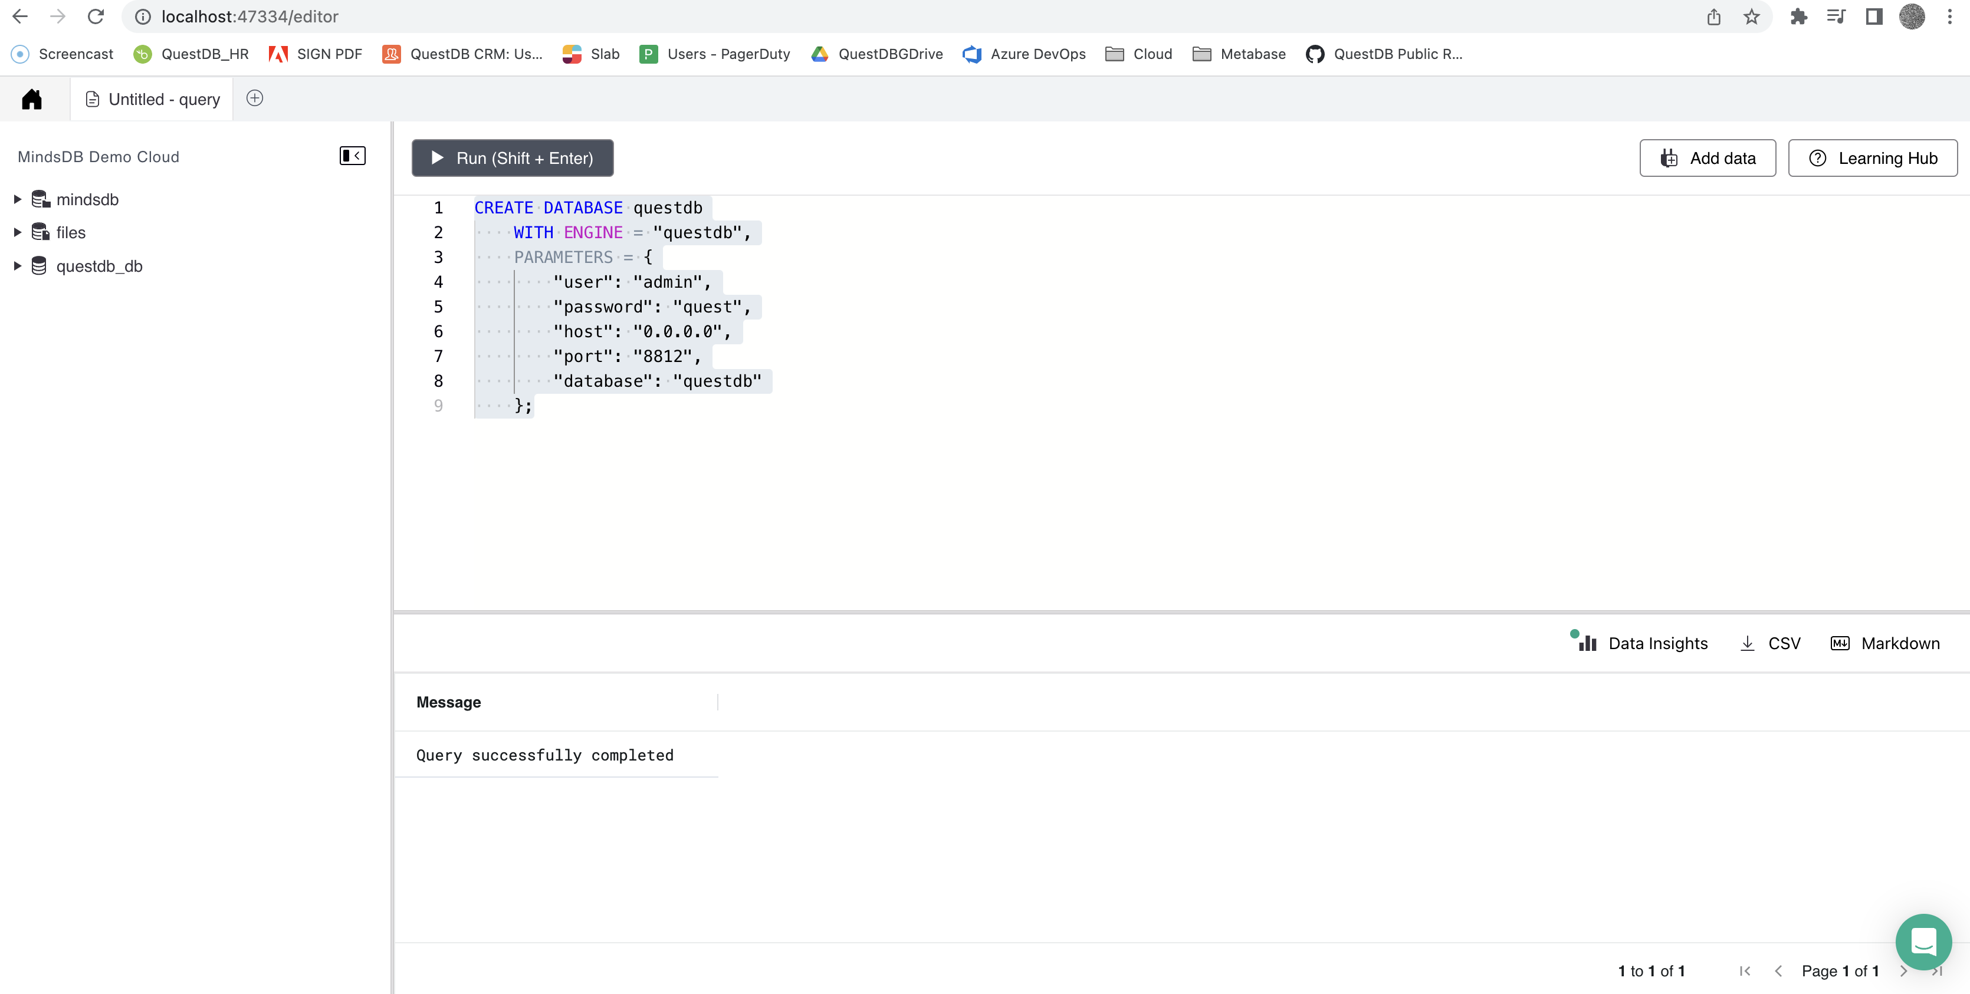Open the Learning Hub
The width and height of the screenshot is (1970, 994).
click(1872, 158)
